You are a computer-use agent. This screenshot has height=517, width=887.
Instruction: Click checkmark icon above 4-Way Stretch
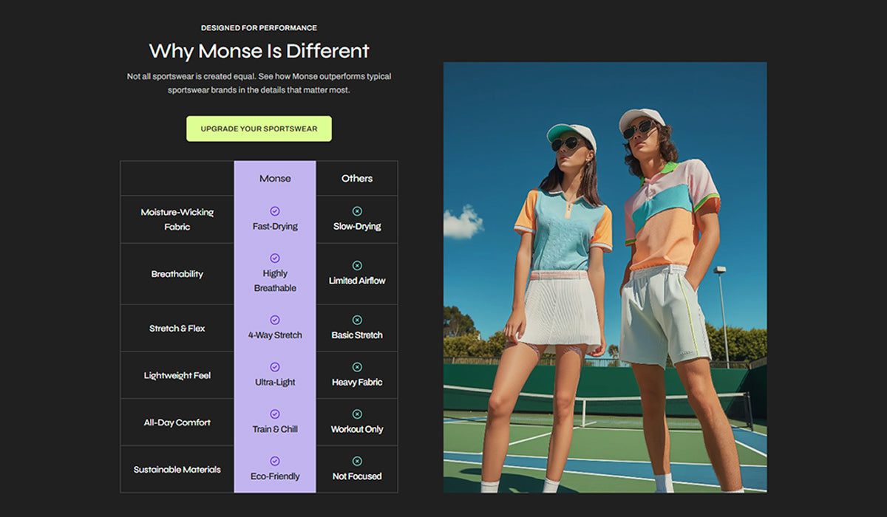pos(275,320)
